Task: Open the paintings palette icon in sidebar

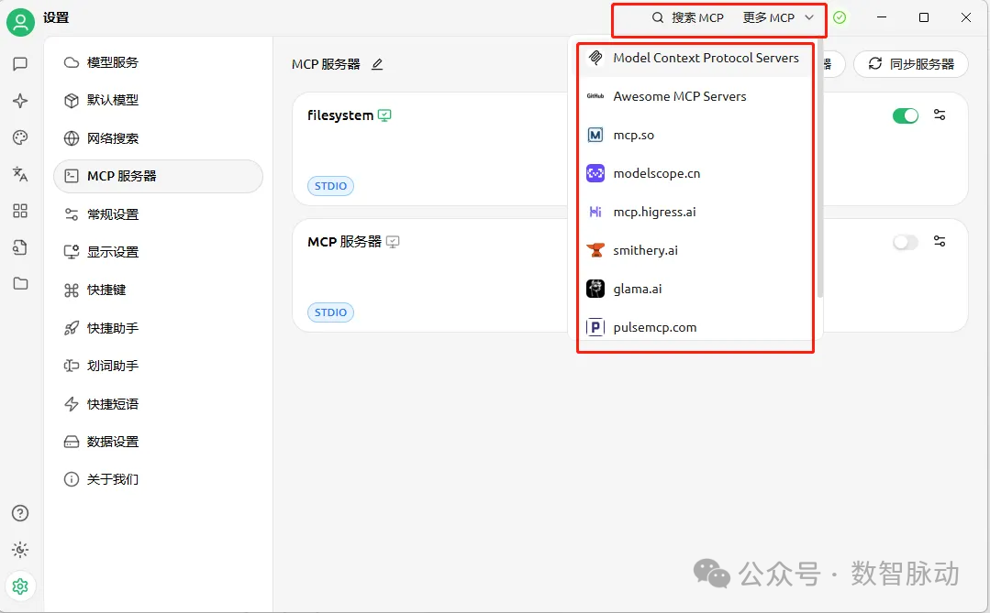Action: (x=20, y=137)
